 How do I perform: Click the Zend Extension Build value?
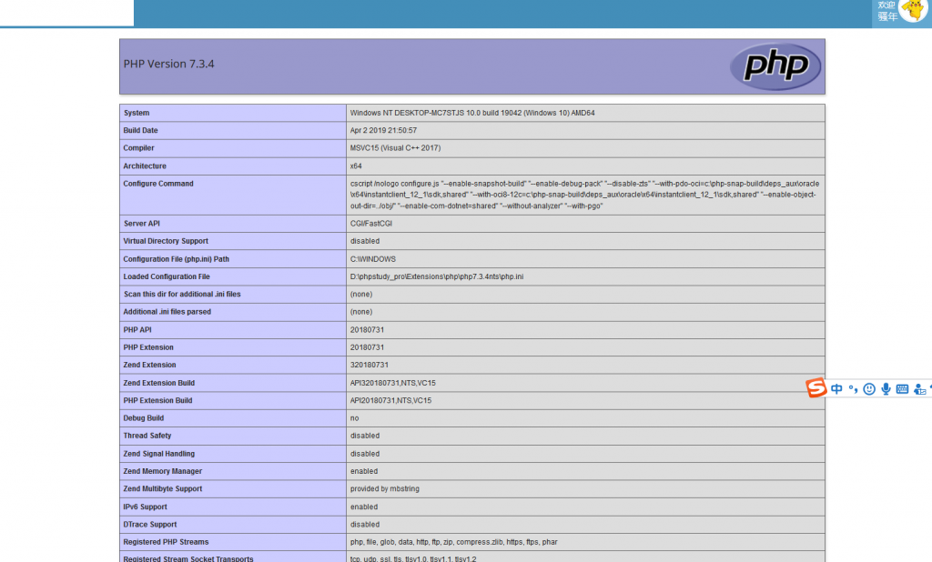coord(392,383)
